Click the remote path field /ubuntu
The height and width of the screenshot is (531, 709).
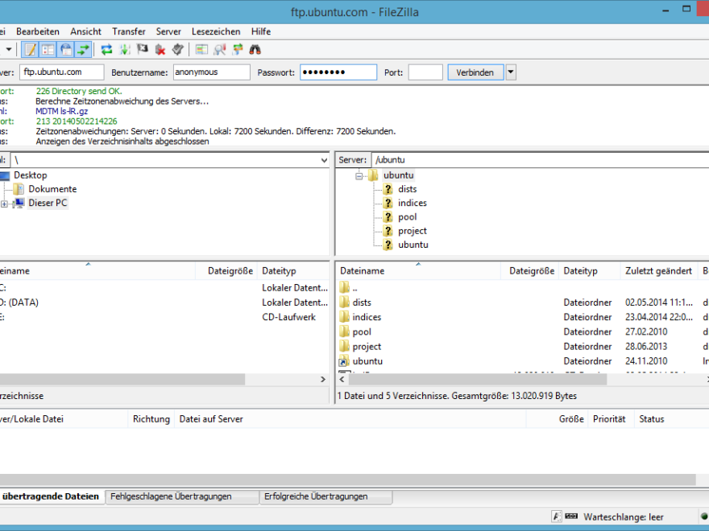point(541,160)
